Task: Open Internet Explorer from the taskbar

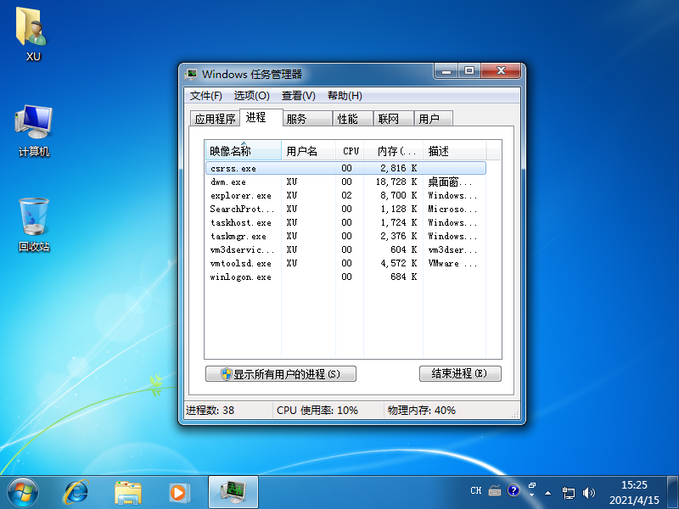Action: tap(76, 492)
